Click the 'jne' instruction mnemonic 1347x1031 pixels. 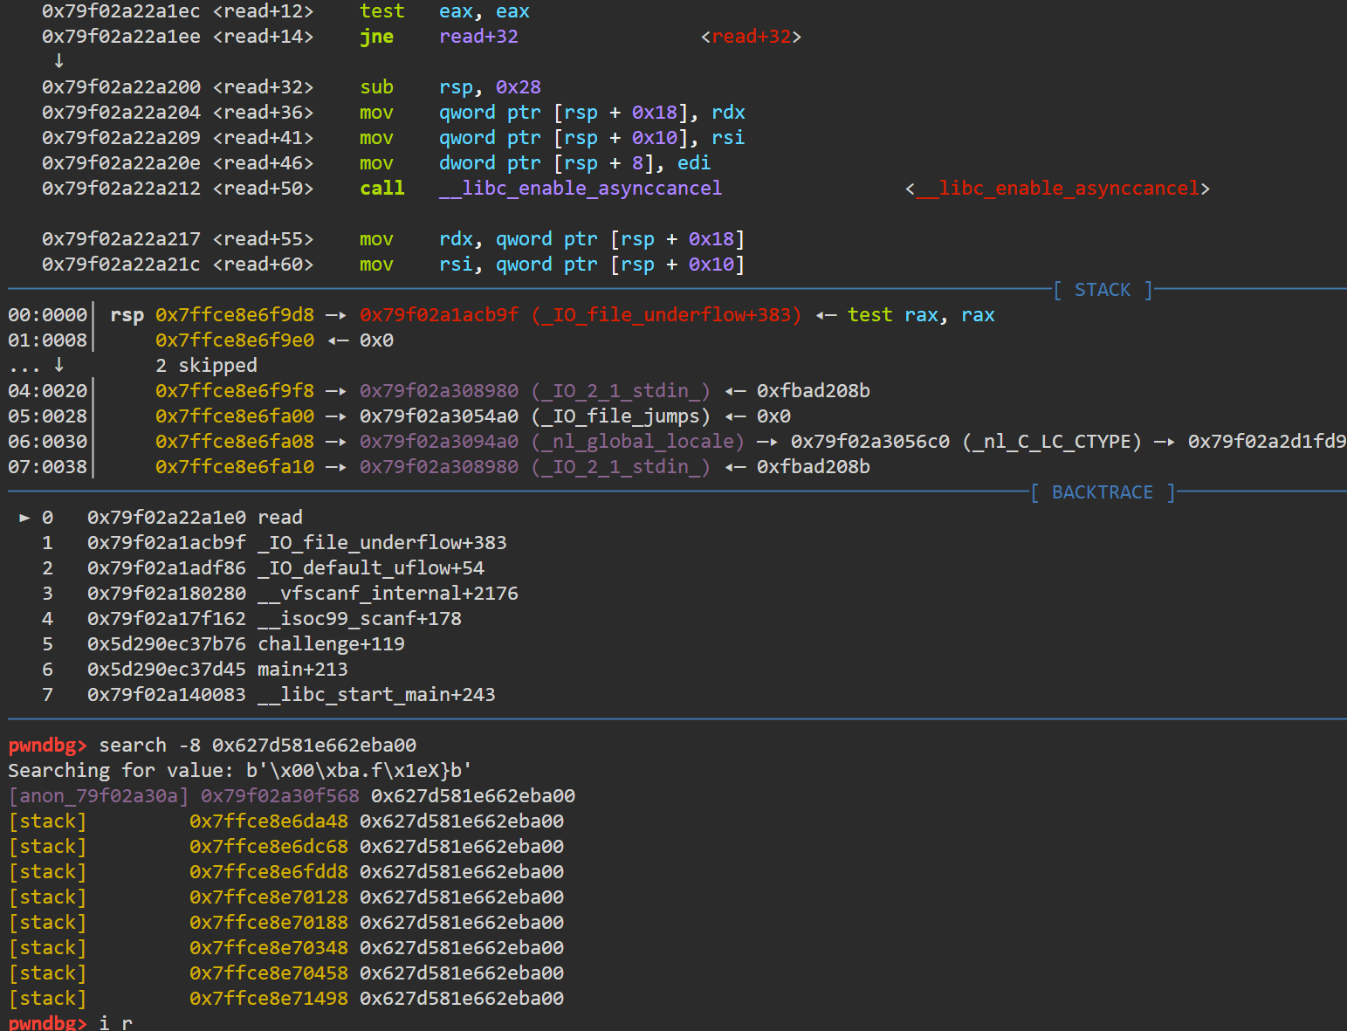coord(376,37)
